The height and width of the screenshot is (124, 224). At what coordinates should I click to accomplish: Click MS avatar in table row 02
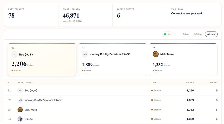click(20, 100)
